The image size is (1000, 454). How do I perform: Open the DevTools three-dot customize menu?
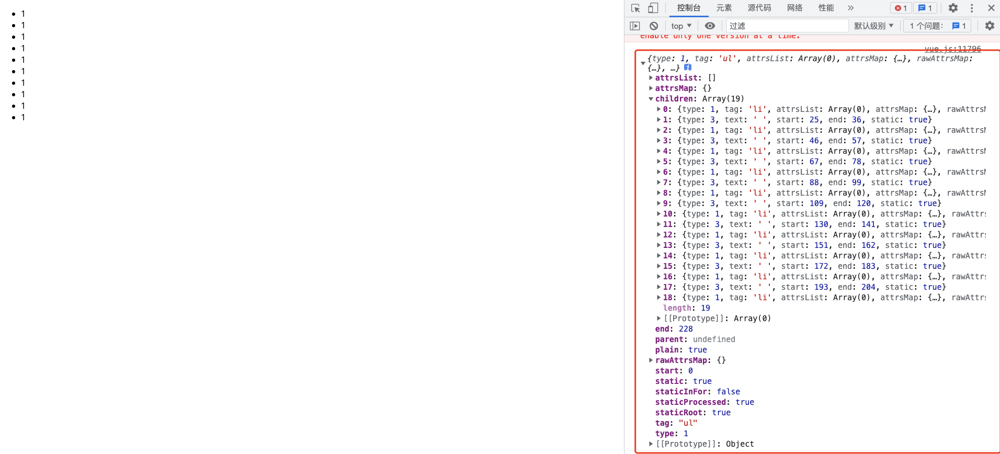972,8
